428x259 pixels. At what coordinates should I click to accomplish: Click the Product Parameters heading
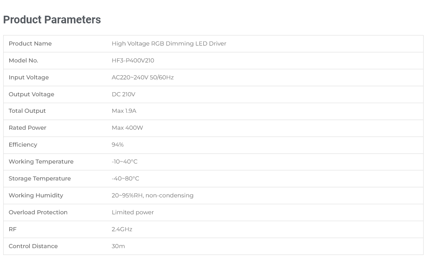coord(52,20)
